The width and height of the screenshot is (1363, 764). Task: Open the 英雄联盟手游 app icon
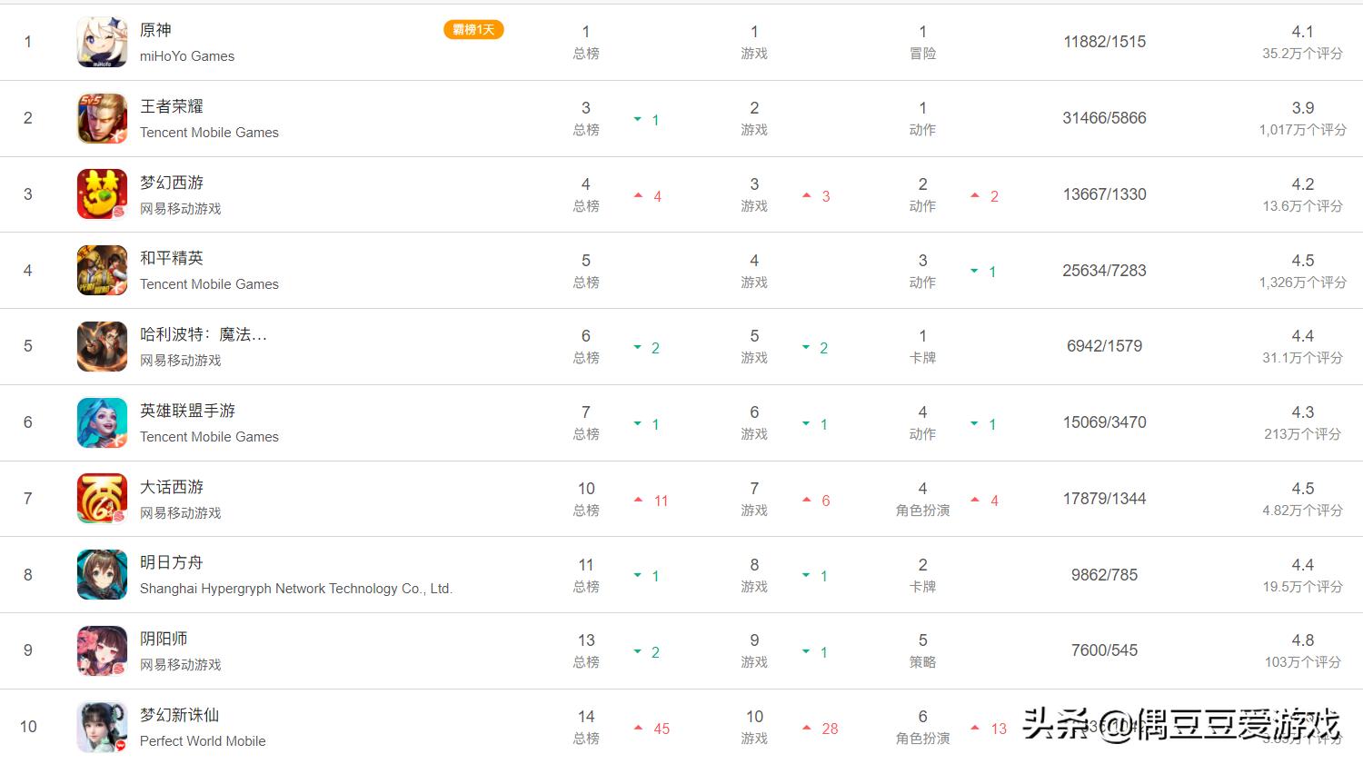[102, 422]
